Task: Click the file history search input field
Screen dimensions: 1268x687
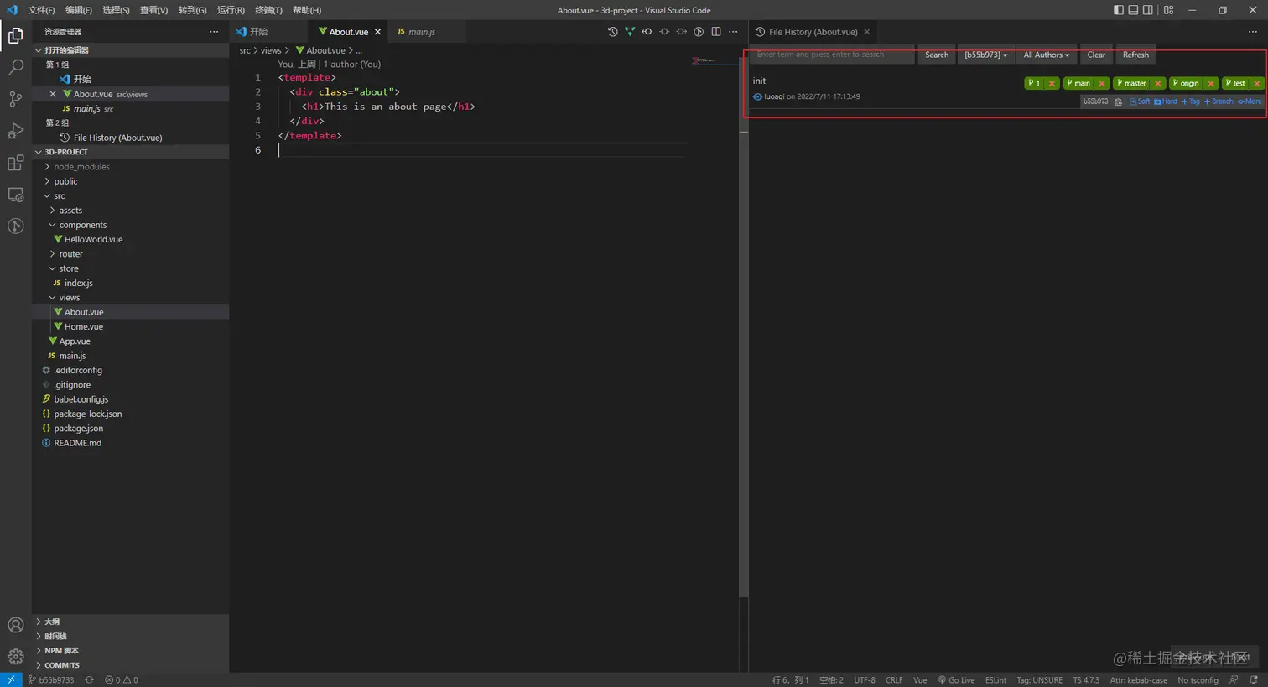Action: coord(831,55)
